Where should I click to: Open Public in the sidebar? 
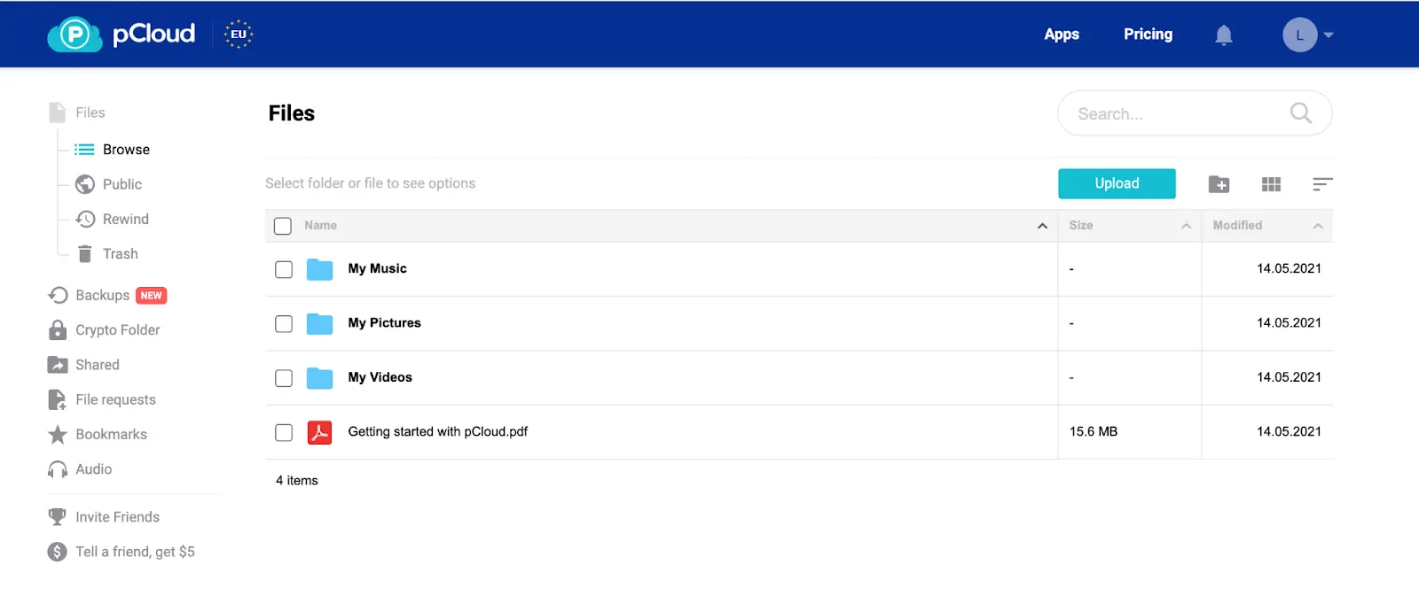tap(122, 184)
